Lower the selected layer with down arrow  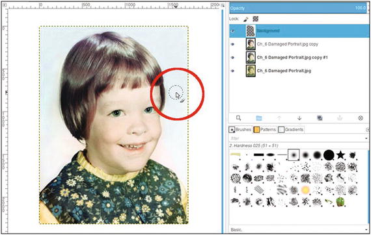(x=299, y=117)
